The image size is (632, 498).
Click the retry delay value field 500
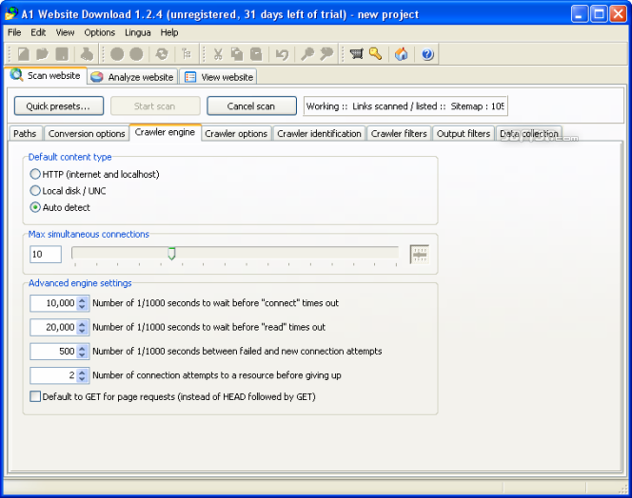pyautogui.click(x=53, y=352)
